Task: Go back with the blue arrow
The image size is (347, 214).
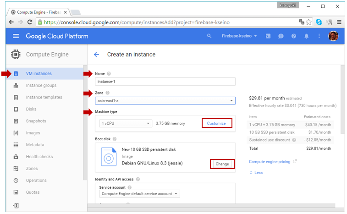Action: (x=96, y=55)
